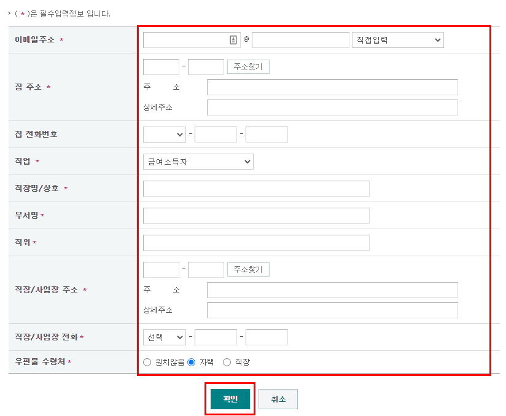Focus the workplace 상세주소 input field
506x416 pixels.
click(x=332, y=310)
